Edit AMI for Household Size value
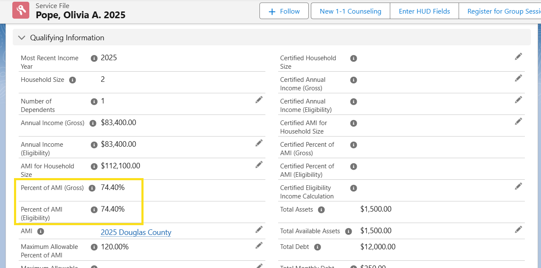 point(259,165)
